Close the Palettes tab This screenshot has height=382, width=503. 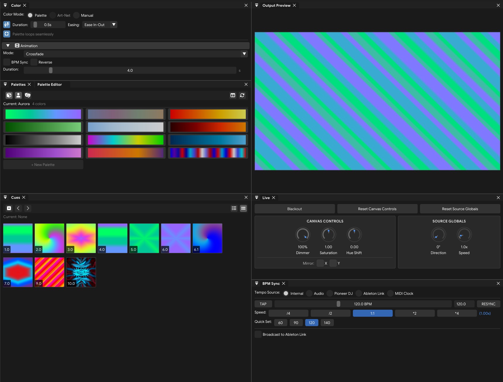pos(29,84)
